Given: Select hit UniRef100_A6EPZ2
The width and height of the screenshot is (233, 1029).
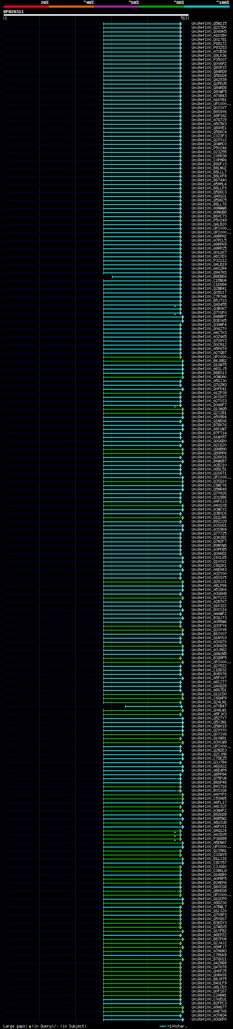Looking at the screenshot, I should coord(209,935).
